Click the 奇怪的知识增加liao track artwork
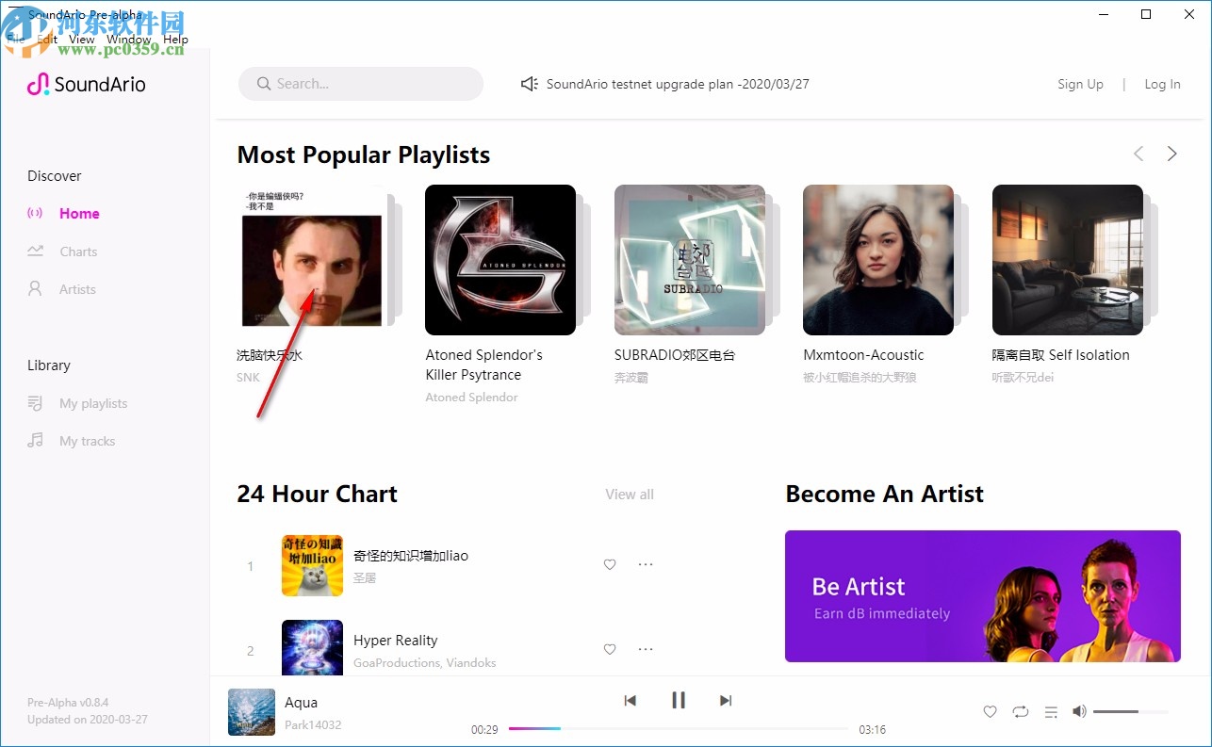 (x=312, y=565)
